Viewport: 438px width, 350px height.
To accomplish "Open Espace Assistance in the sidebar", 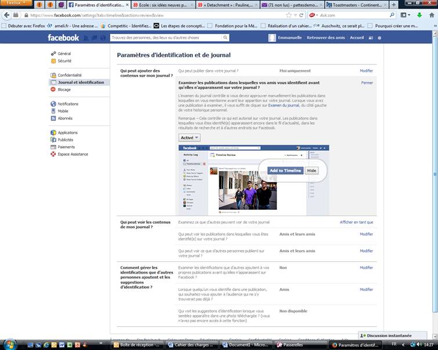I will point(73,154).
